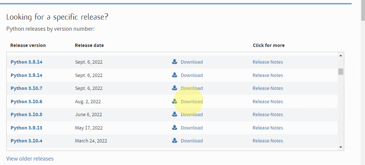Click the Sept. 6, 2022 date of Python 3.9.14
This screenshot has height=165, width=365.
point(89,75)
